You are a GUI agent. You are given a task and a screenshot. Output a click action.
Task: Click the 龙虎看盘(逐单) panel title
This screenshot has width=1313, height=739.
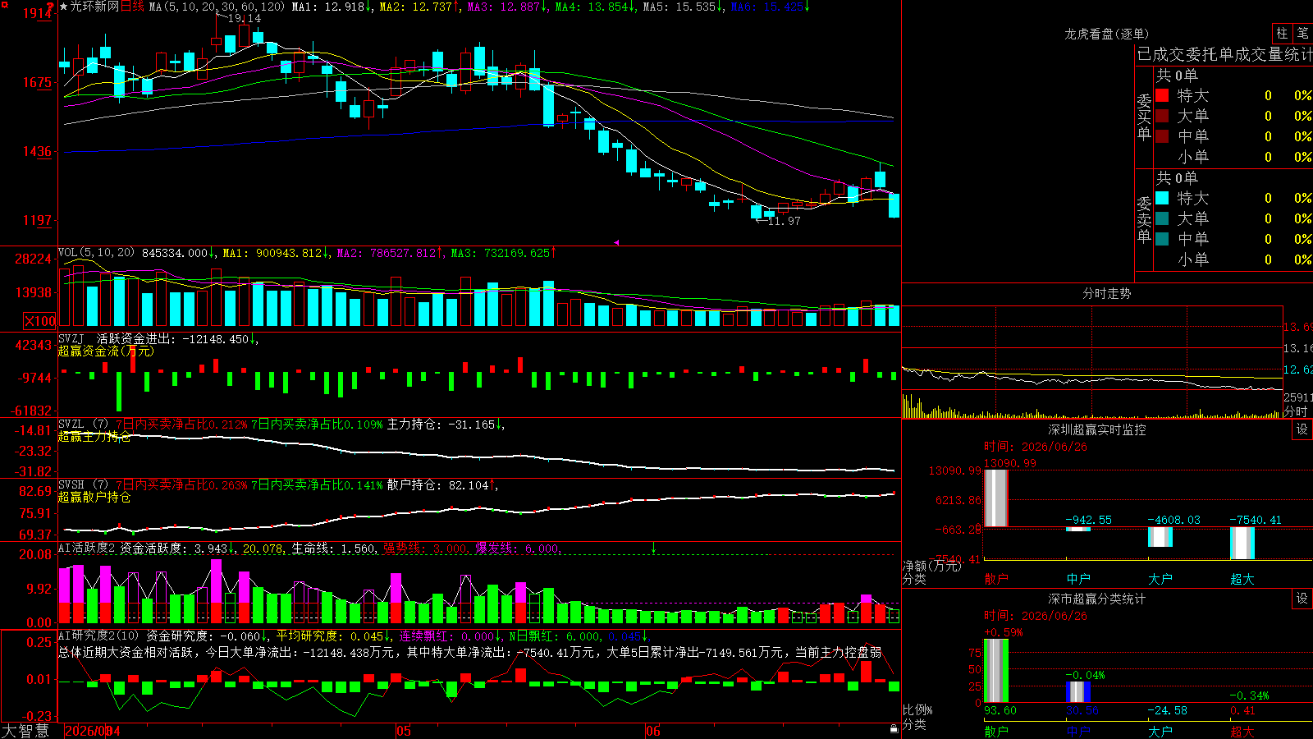pos(1106,34)
